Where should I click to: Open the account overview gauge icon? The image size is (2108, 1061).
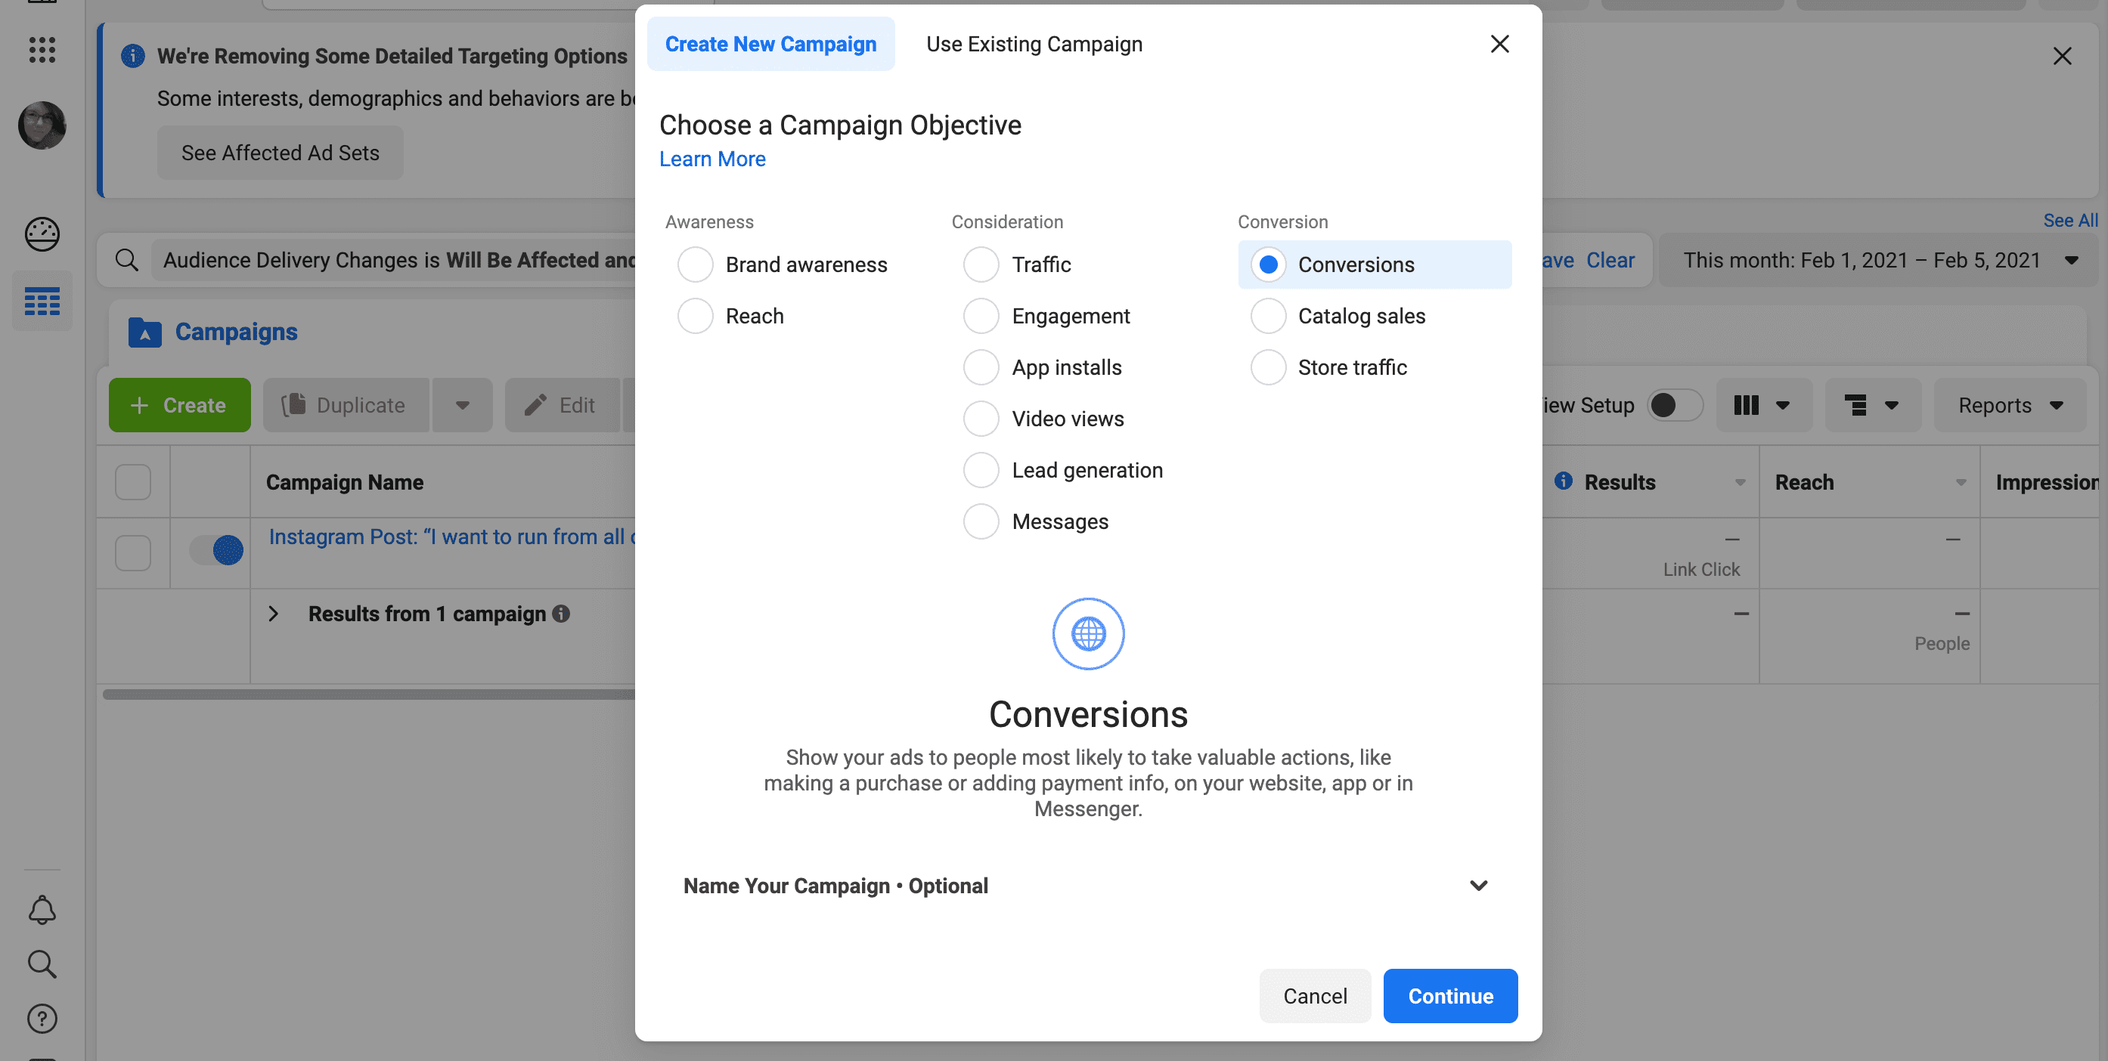pos(42,235)
